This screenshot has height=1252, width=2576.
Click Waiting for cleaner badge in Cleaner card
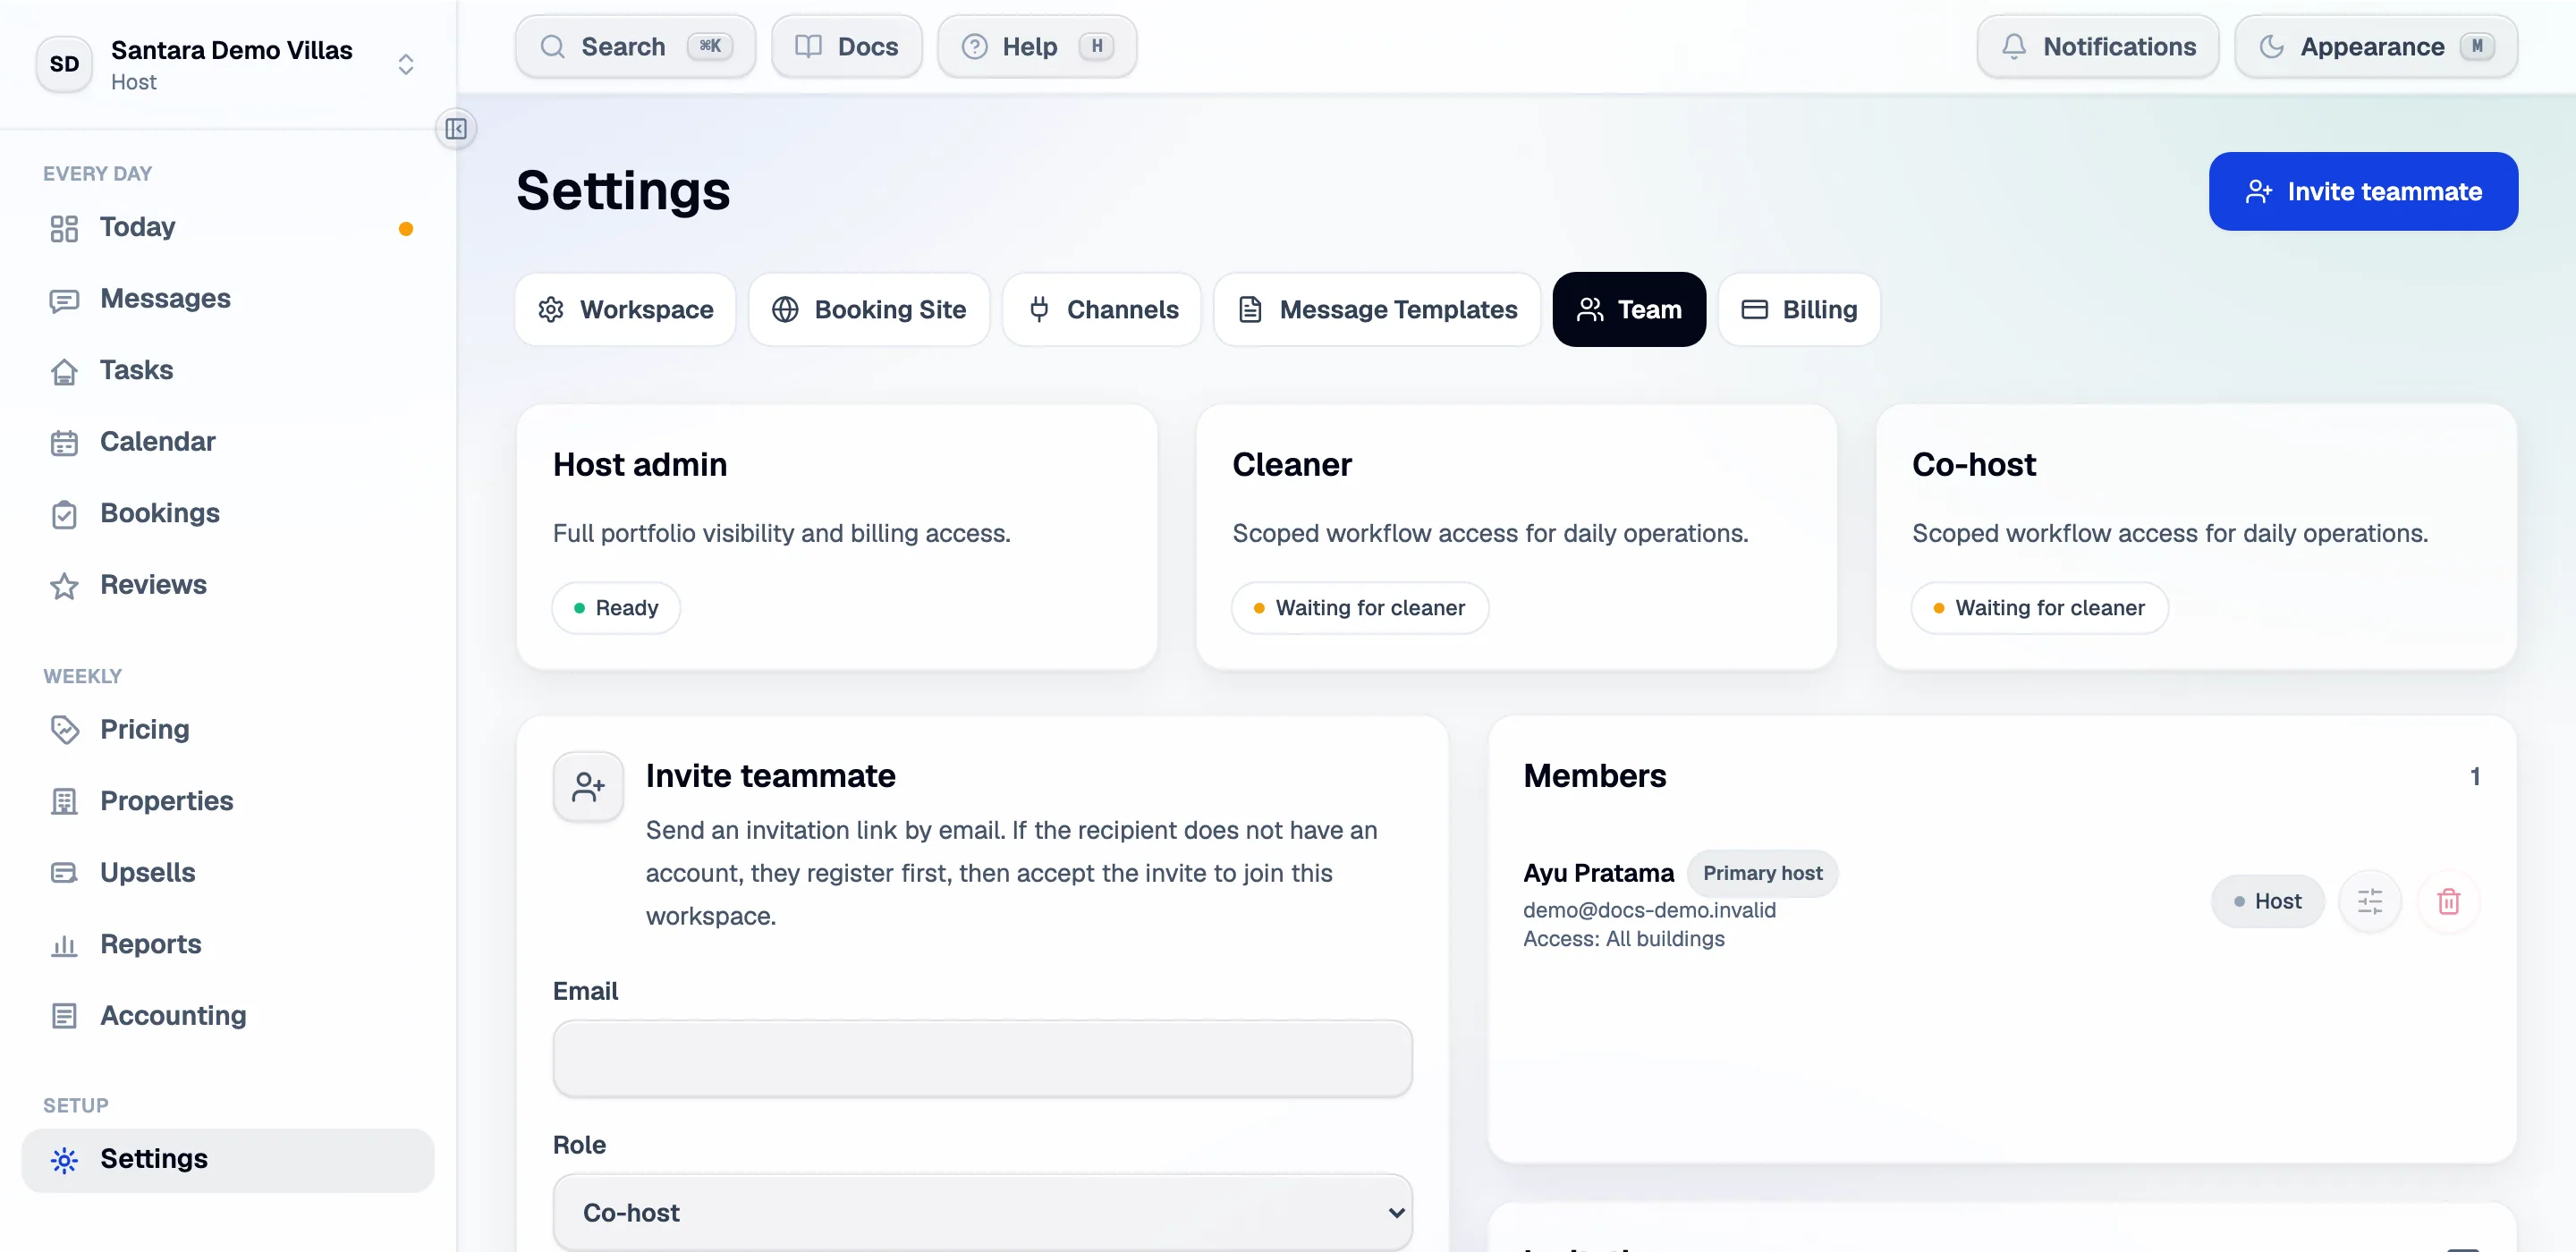tap(1359, 608)
